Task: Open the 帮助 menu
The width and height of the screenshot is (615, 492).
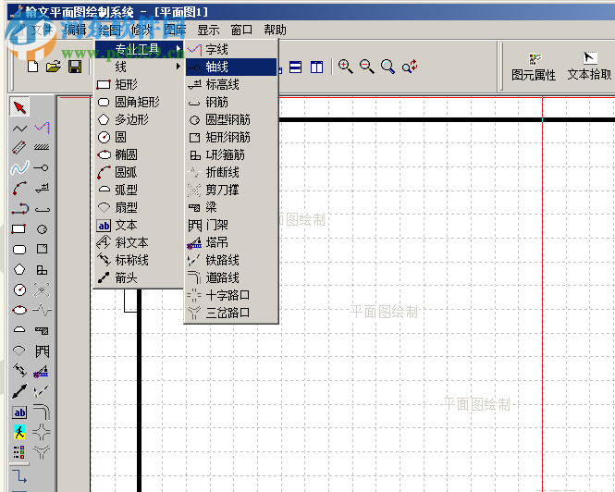Action: tap(275, 30)
